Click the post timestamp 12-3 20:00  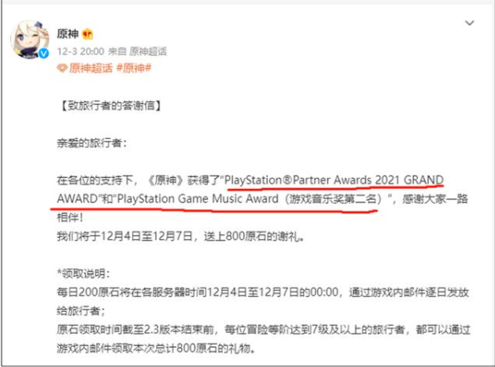[x=80, y=51]
